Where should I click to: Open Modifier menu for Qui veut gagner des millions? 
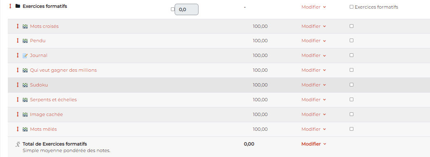314,70
